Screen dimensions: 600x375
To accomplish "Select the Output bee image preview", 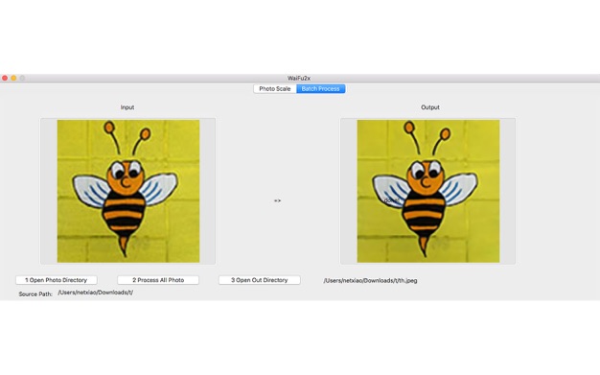I will click(428, 191).
